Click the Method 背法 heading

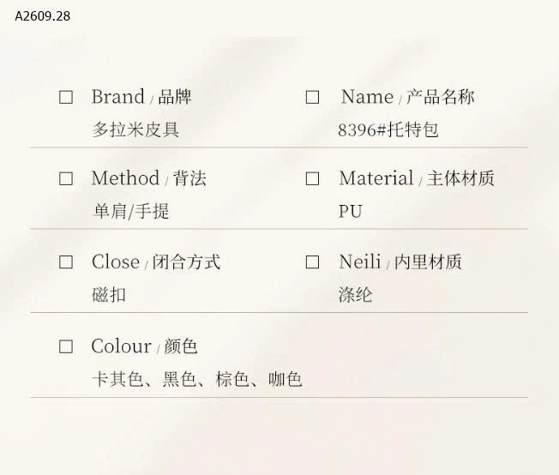pyautogui.click(x=148, y=178)
